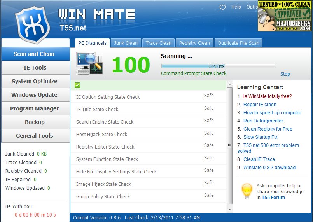Click the scrollbar down arrow
The height and width of the screenshot is (222, 313).
pos(230,210)
